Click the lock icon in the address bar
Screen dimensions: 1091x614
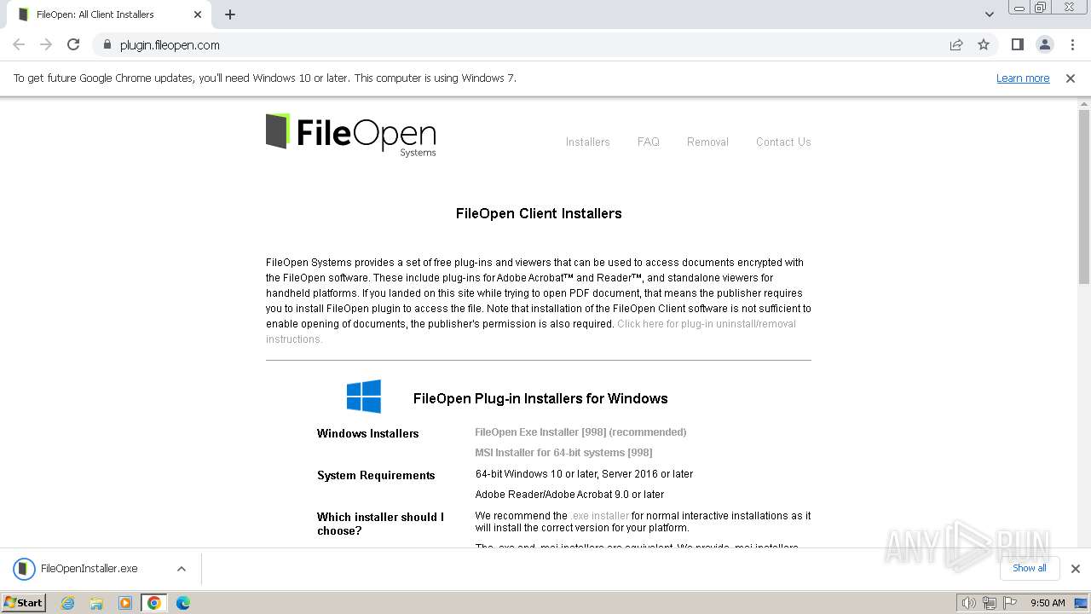pos(107,45)
